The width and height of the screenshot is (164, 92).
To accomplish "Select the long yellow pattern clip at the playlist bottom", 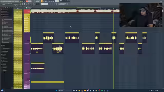I will click(47, 82).
